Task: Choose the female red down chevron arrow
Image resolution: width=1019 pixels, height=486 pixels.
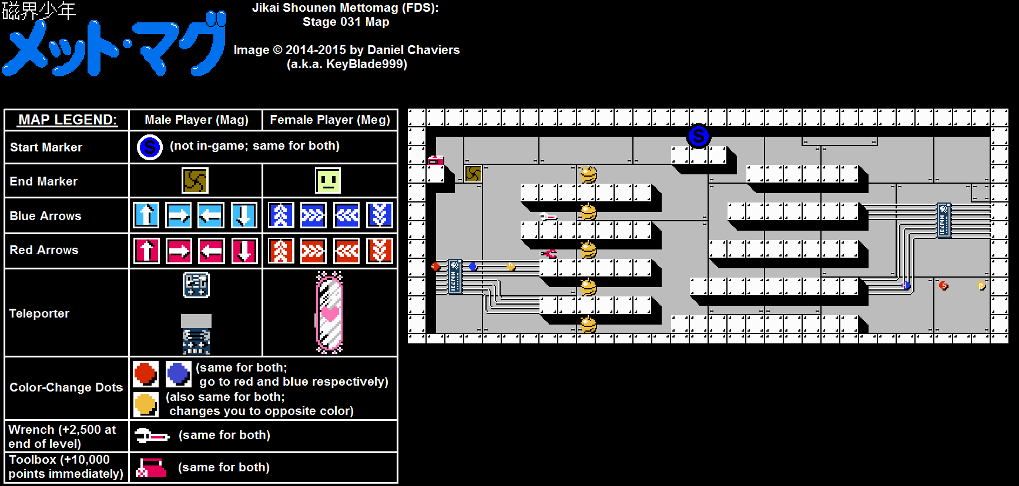Action: coord(380,251)
